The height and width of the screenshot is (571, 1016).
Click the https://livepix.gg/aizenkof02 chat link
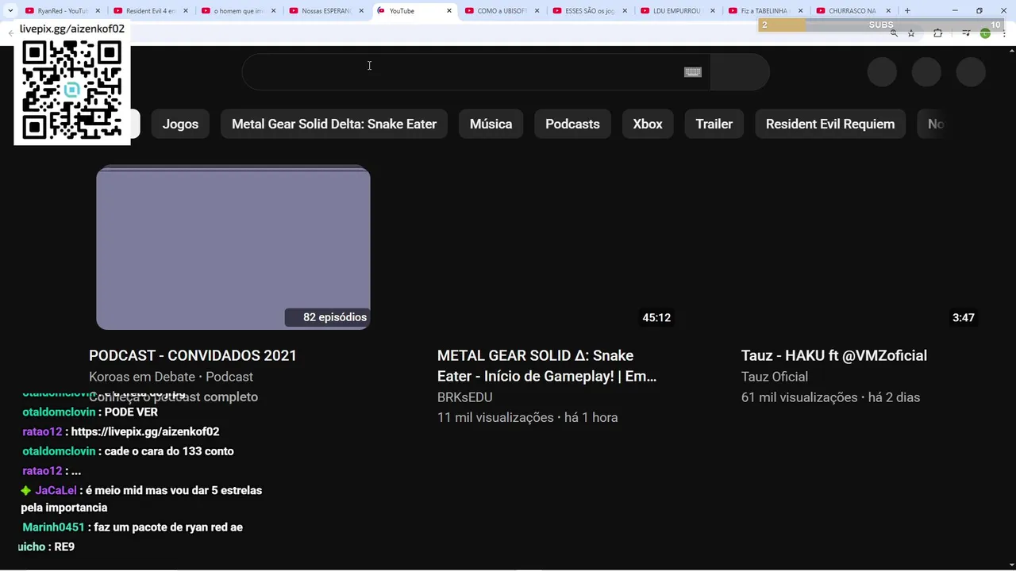pos(145,431)
